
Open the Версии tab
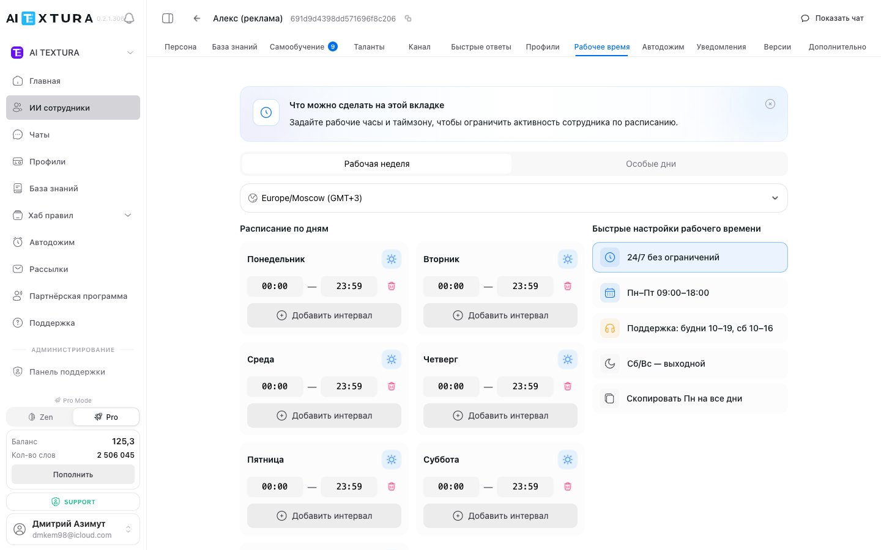(777, 47)
